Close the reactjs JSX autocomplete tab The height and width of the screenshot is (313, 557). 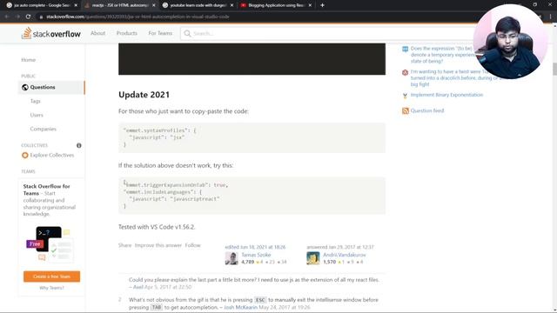[154, 5]
